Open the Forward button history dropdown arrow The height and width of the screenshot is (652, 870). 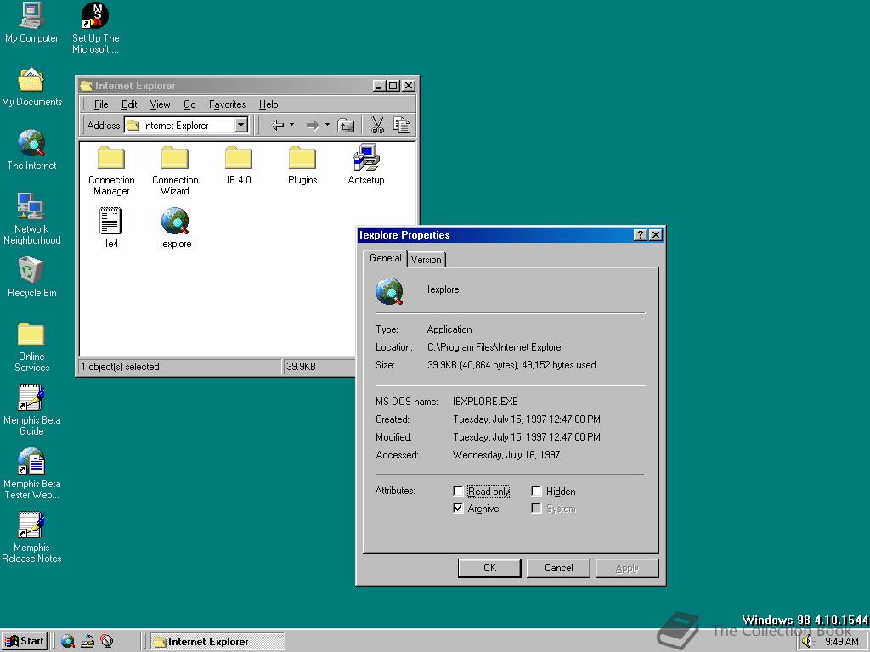(x=327, y=126)
